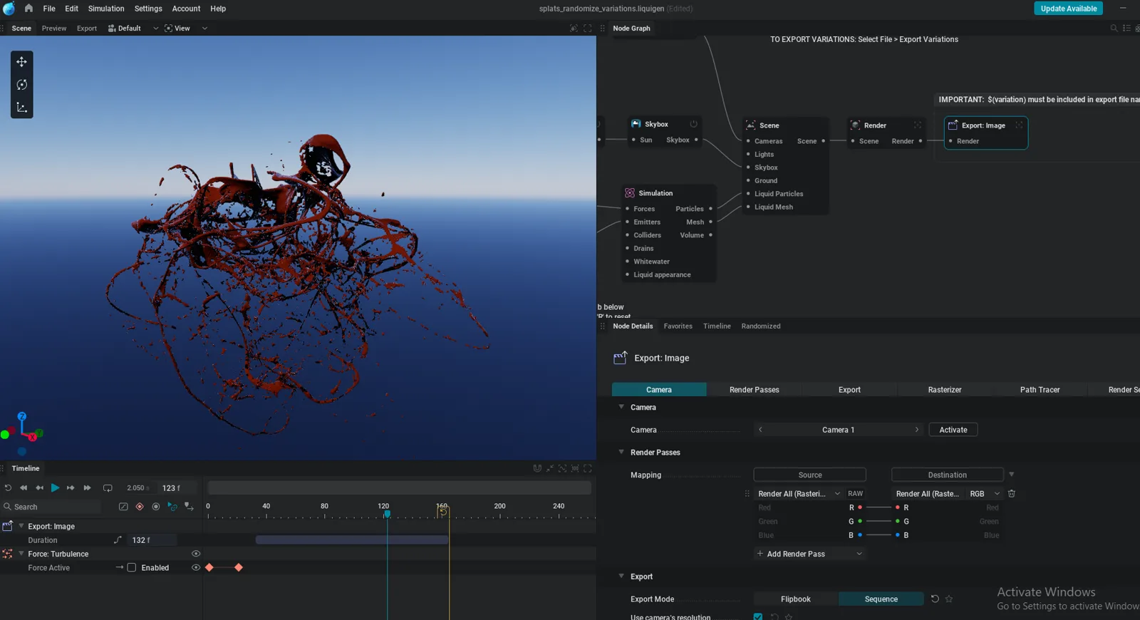This screenshot has width=1140, height=620.
Task: Toggle Force Active row visibility eye
Action: 196,568
